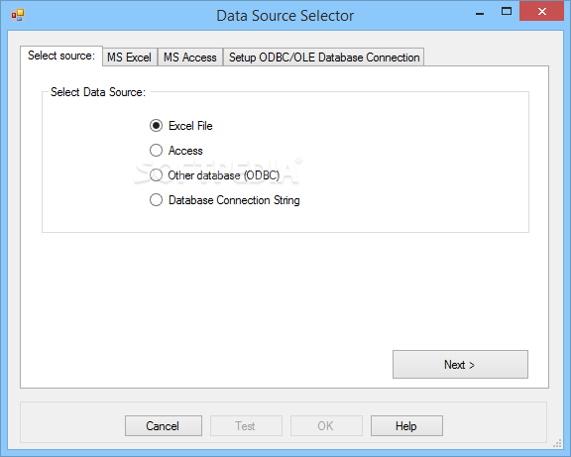This screenshot has height=457, width=571.
Task: Open Setup ODBC/OLE Database Connection tab
Action: (x=324, y=57)
